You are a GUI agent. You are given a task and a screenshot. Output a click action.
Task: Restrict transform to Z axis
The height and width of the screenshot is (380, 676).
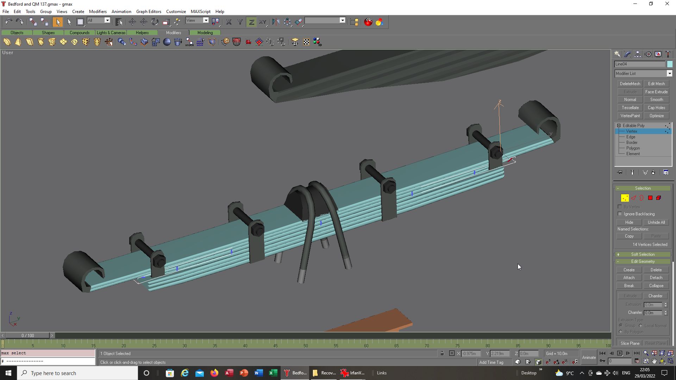[x=251, y=22]
